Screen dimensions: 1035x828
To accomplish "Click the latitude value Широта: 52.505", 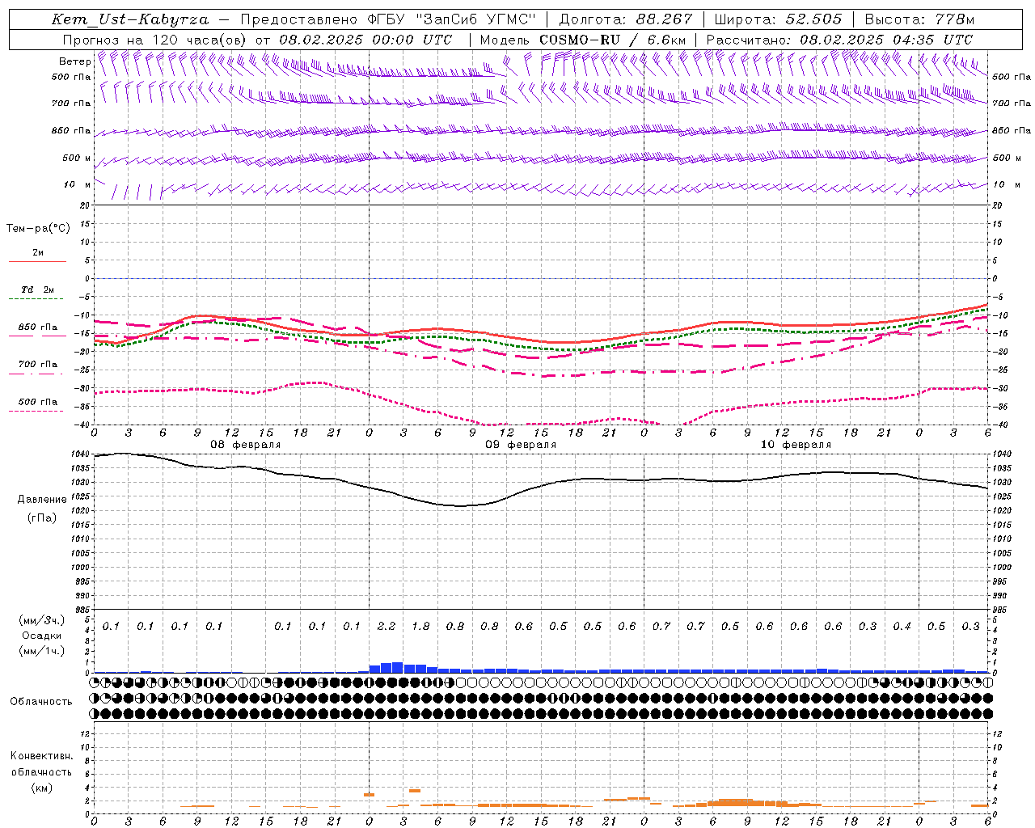I will click(779, 19).
